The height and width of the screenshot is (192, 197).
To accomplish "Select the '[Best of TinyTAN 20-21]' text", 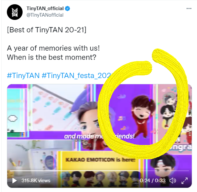I will click(46, 30).
